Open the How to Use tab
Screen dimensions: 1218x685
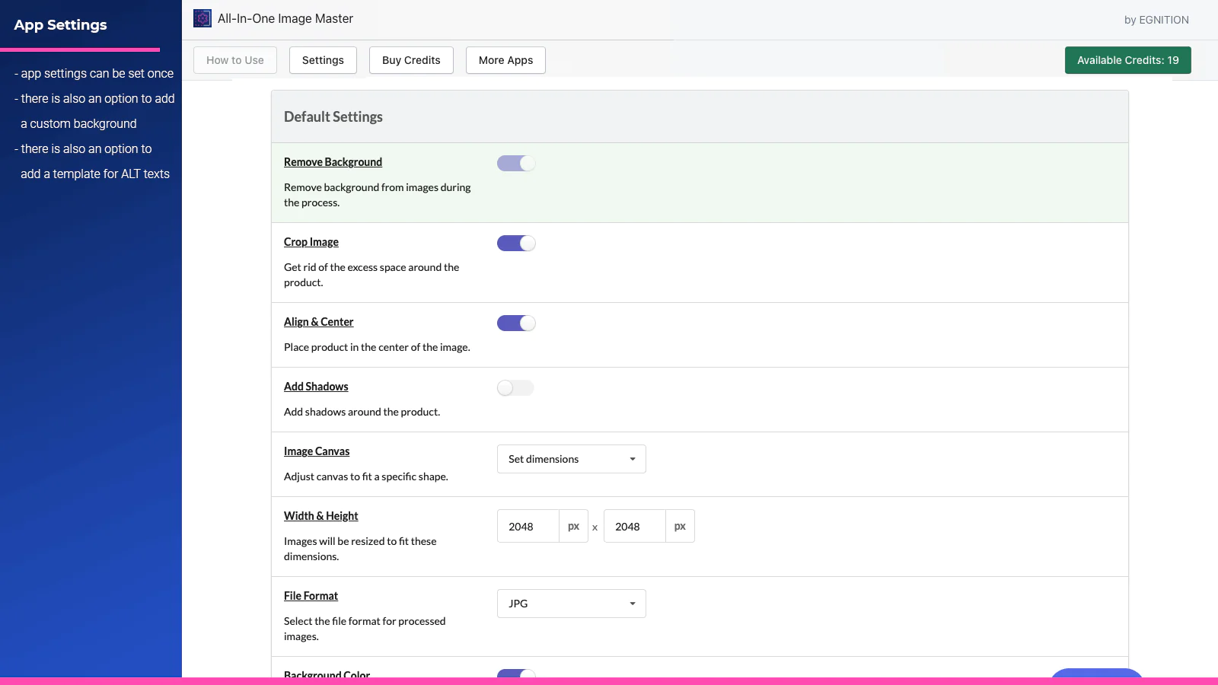(x=234, y=60)
